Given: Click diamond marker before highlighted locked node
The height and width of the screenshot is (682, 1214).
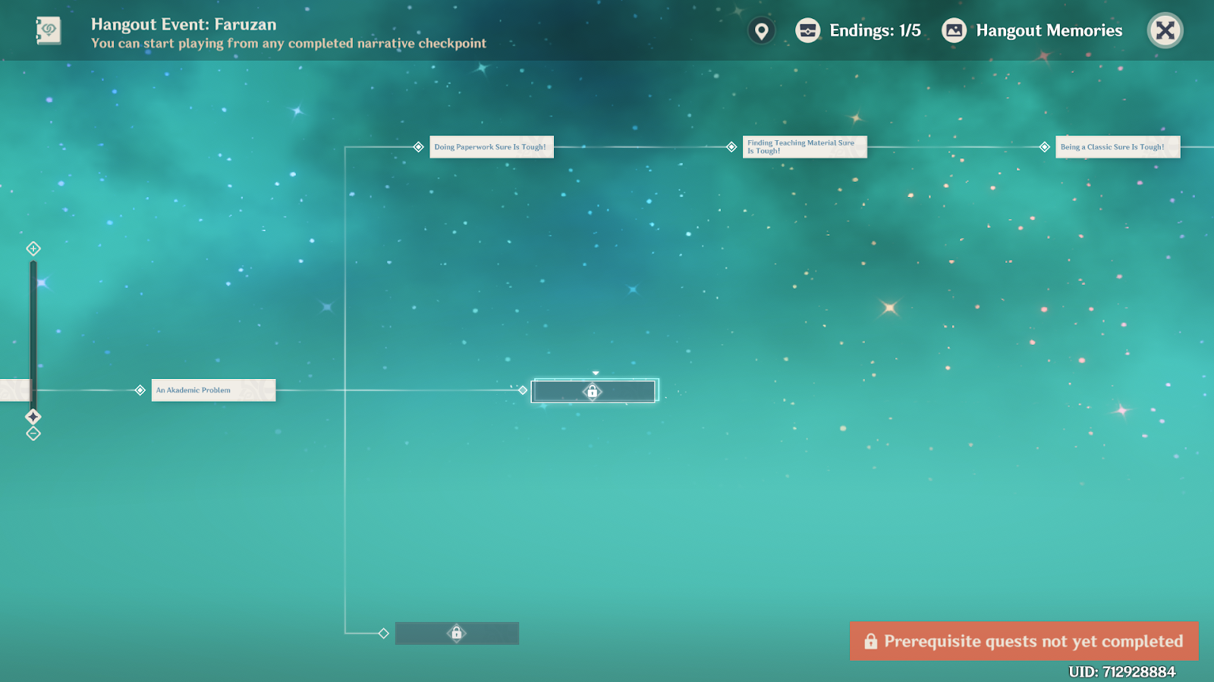Looking at the screenshot, I should click(523, 390).
